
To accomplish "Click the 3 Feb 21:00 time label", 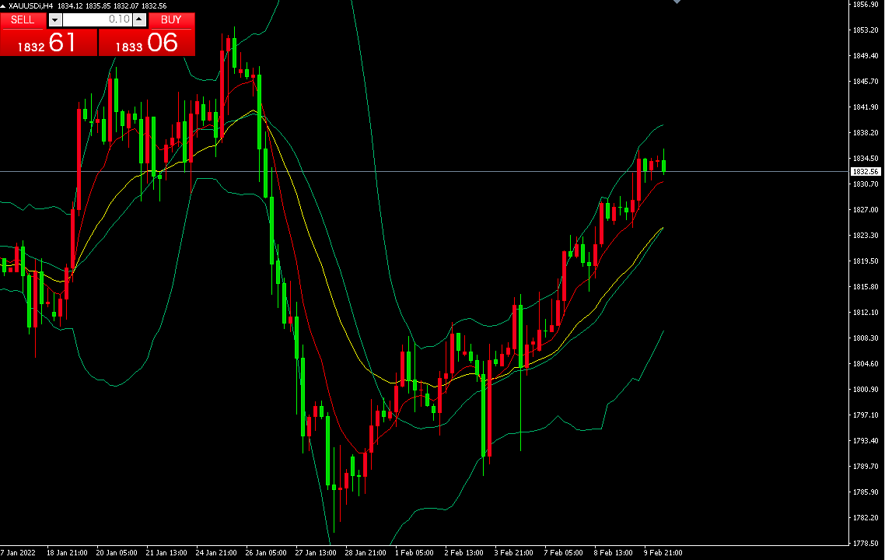I will pyautogui.click(x=513, y=553).
